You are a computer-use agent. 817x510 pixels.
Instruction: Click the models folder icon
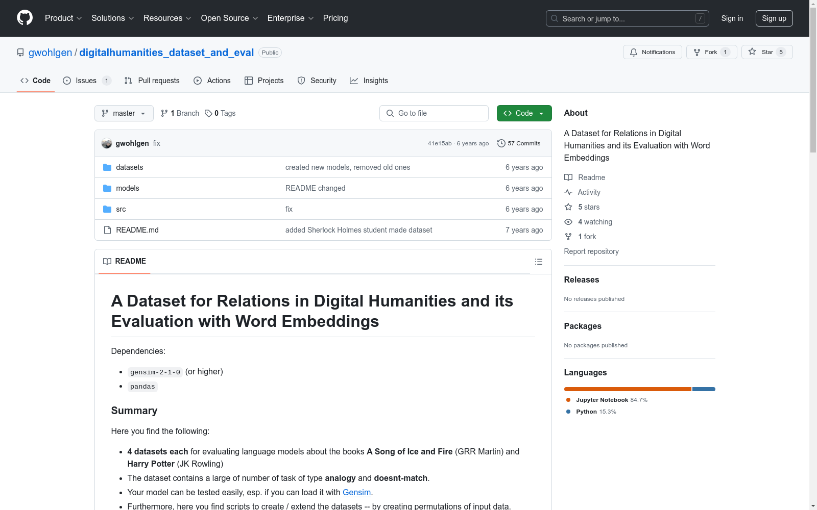point(107,188)
